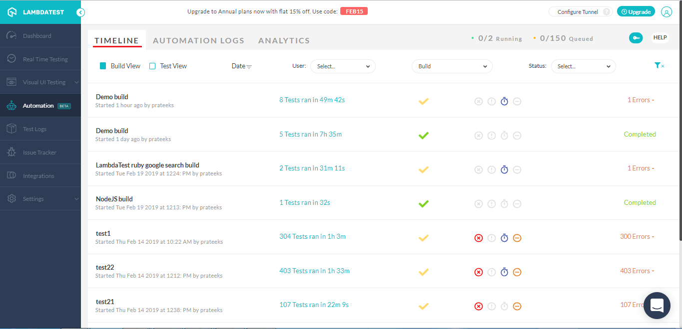This screenshot has width=682, height=329.
Task: Open the '8 Tests ran' link
Action: 295,100
